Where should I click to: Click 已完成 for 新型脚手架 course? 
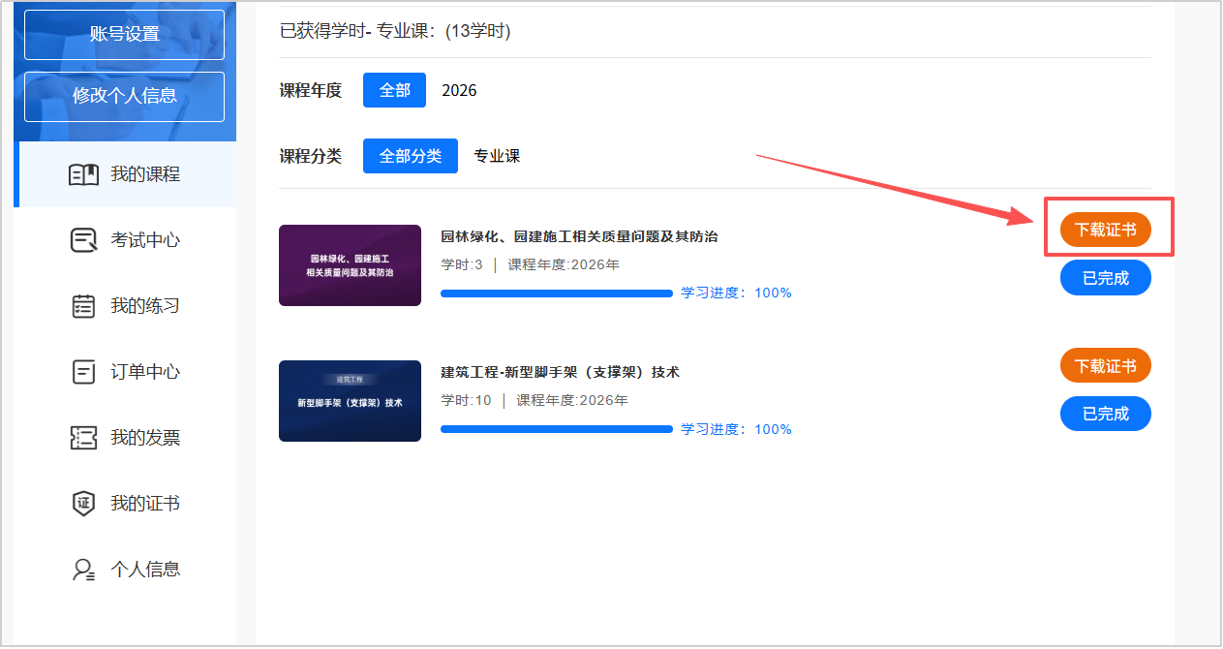tap(1106, 414)
